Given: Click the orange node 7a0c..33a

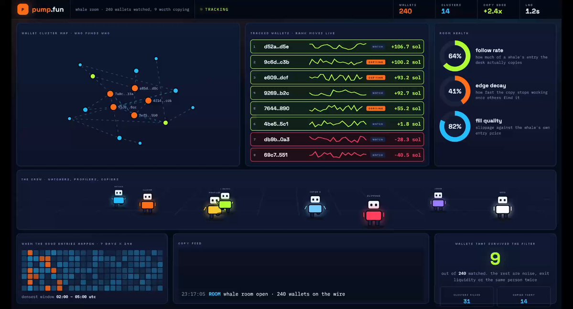Looking at the screenshot, I should click(110, 94).
